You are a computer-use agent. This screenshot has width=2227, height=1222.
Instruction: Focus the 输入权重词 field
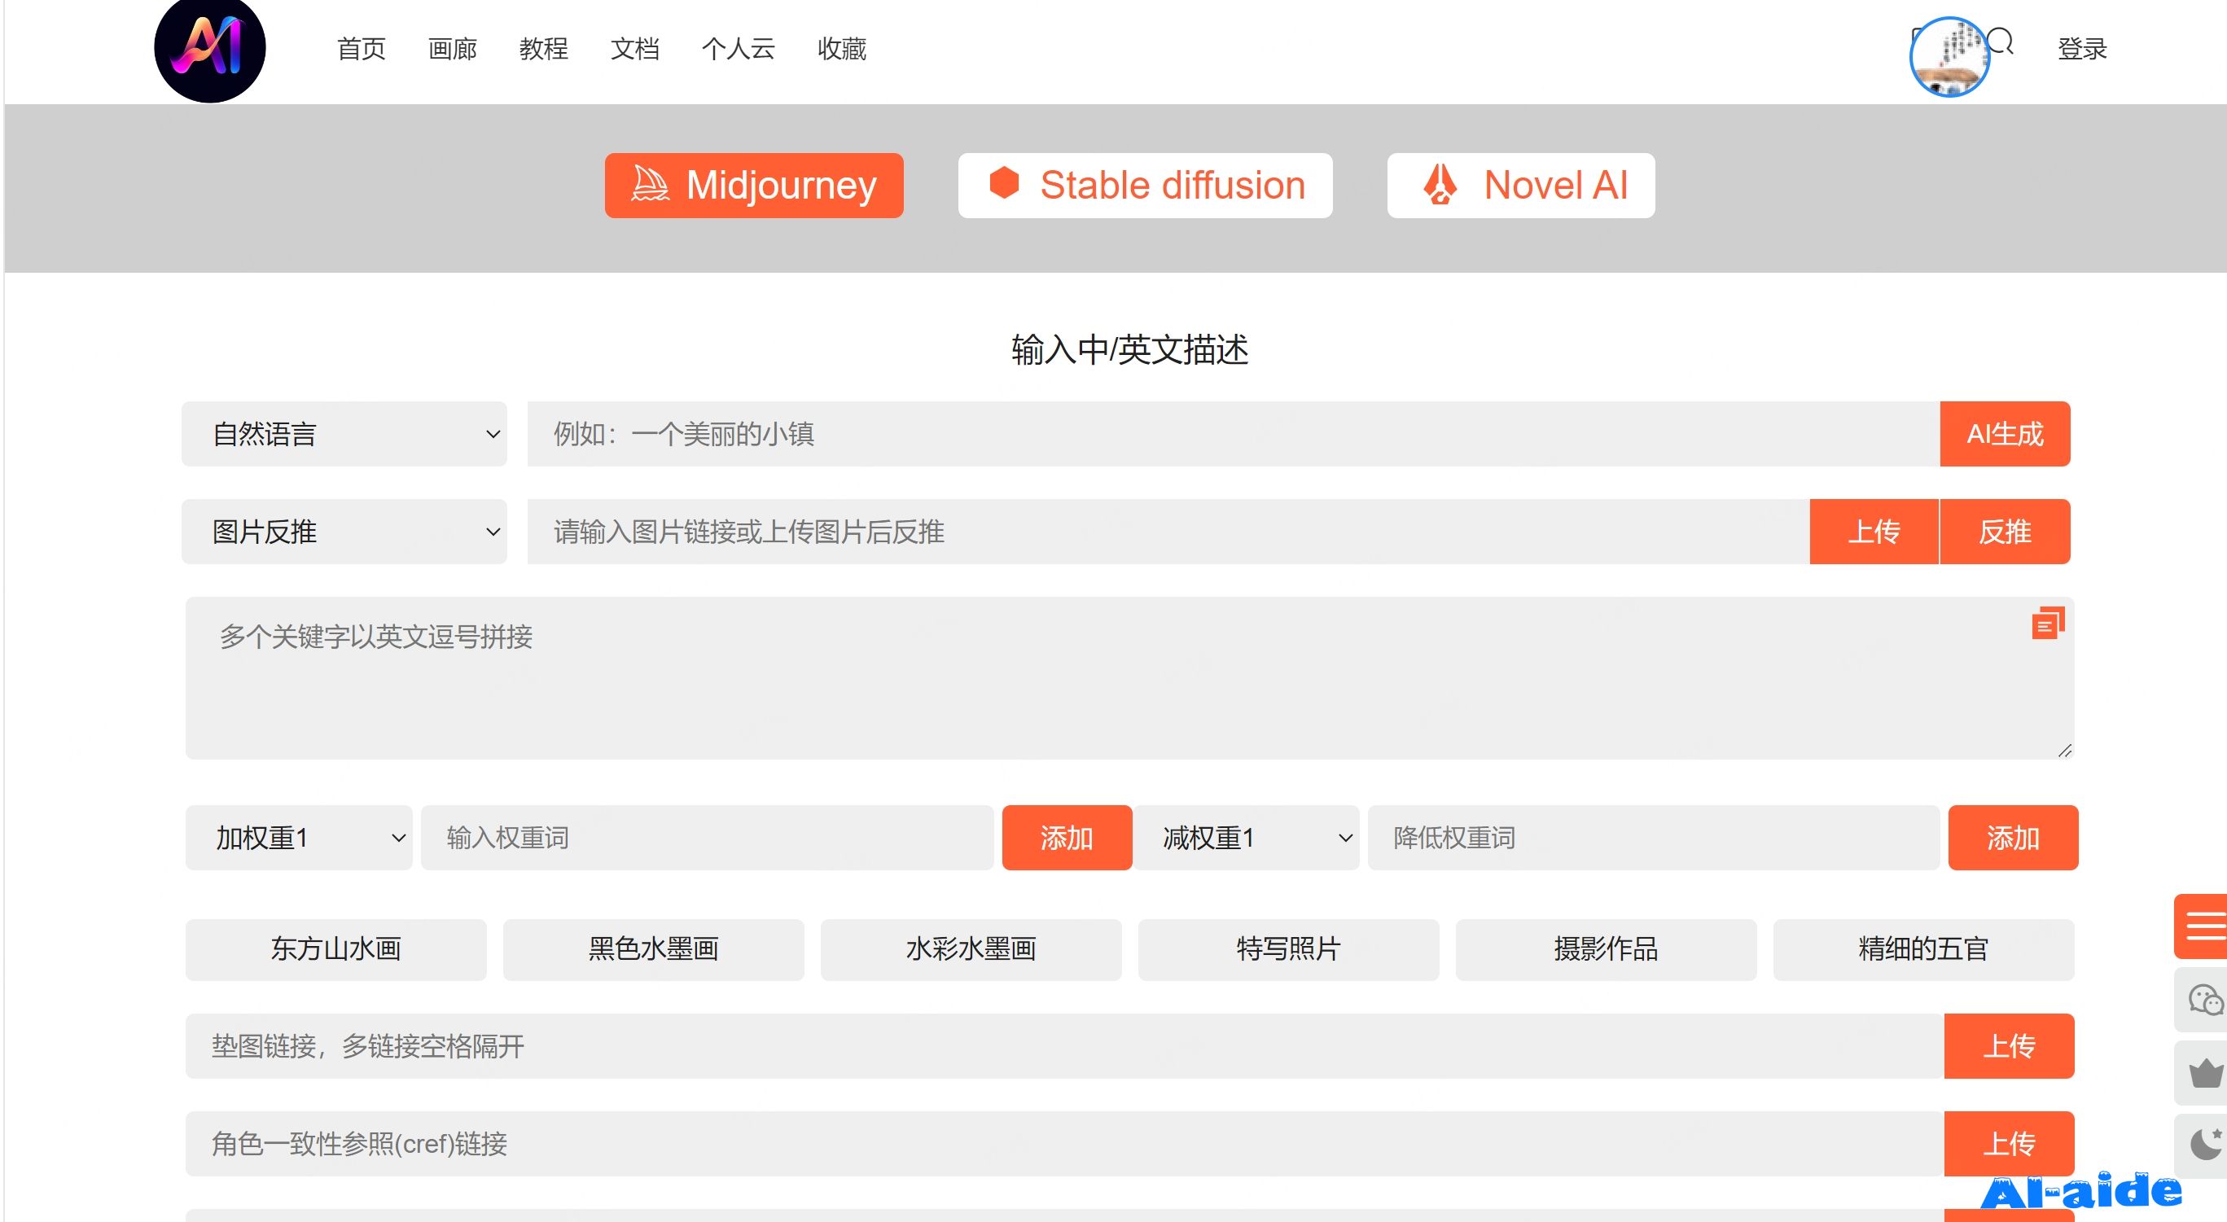pos(707,838)
